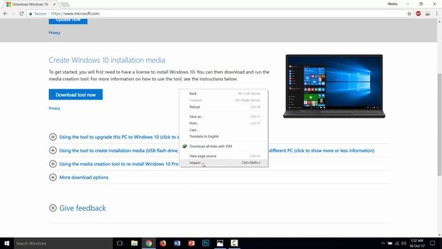442x249 pixels.
Task: Open Privacy link under Download tool
Action: point(55,108)
